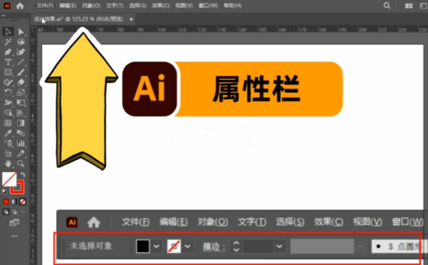Screen dimensions: 428x265
Task: Open the Edit Toolbar three-dots button
Action: tap(15, 236)
